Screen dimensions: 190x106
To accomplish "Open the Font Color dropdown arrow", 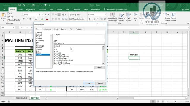I will [x=49, y=19].
